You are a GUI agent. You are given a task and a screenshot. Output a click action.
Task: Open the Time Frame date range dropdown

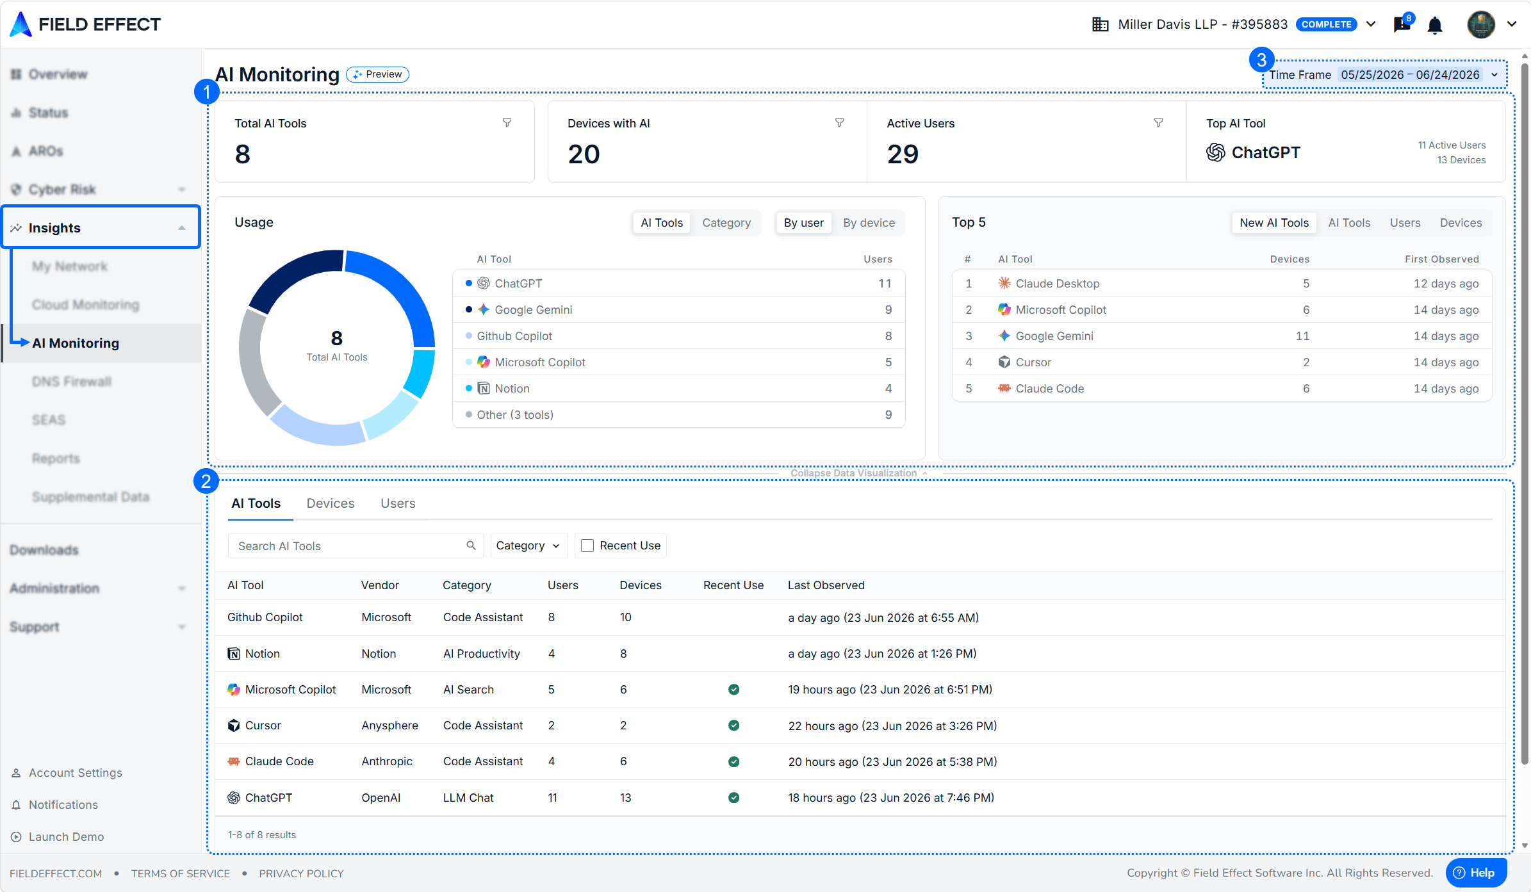pos(1420,75)
